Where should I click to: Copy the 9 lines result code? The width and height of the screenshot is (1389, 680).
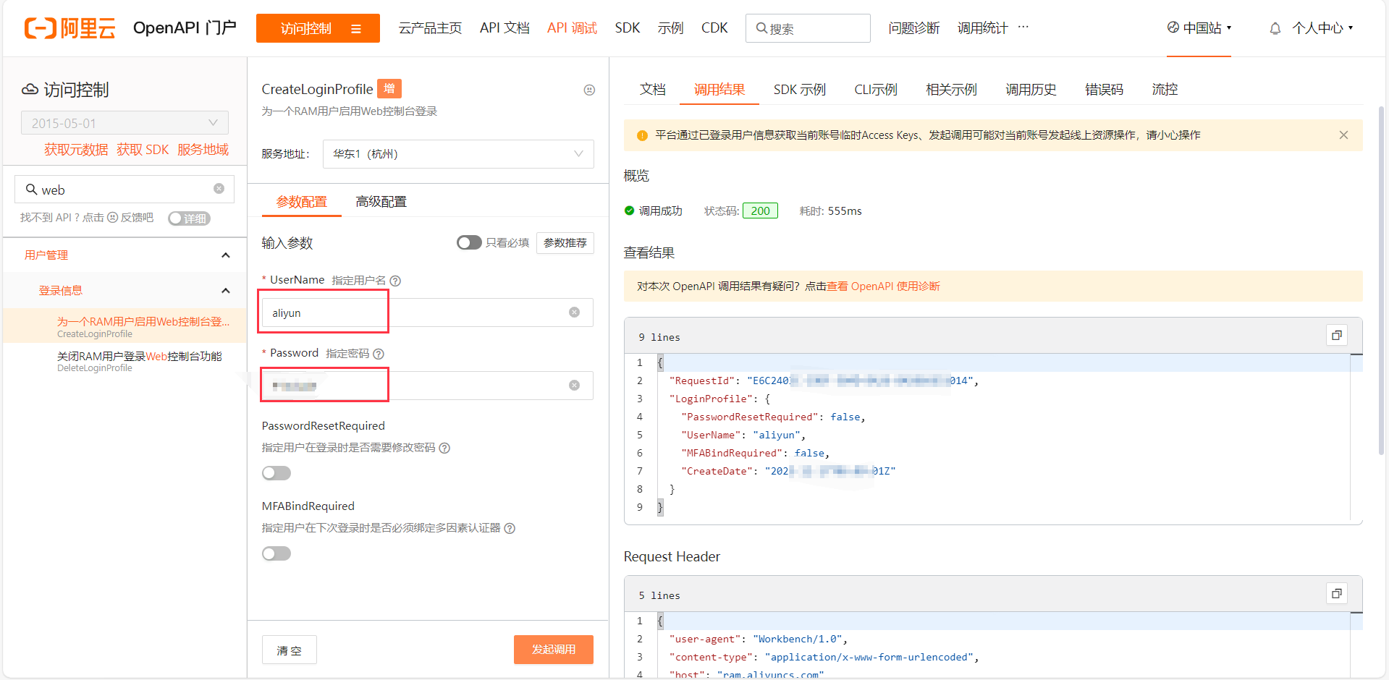(1337, 336)
